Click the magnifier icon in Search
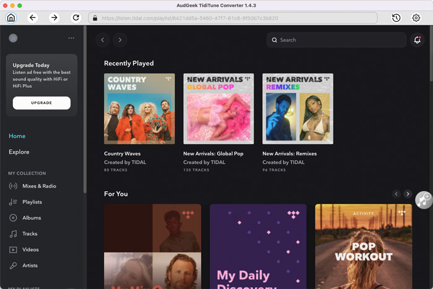The width and height of the screenshot is (433, 289). pos(274,40)
